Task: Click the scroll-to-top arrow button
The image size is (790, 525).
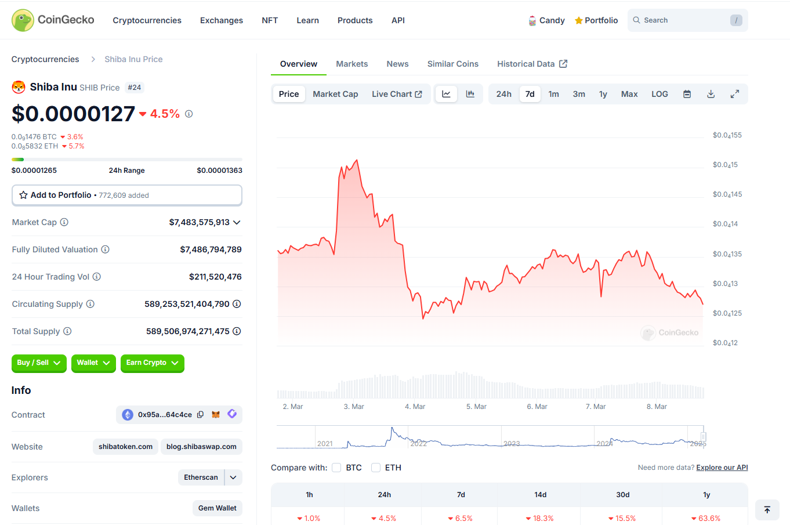Action: point(767,510)
